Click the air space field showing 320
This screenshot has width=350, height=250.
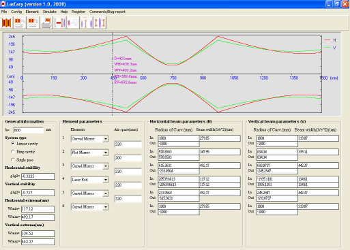point(128,144)
